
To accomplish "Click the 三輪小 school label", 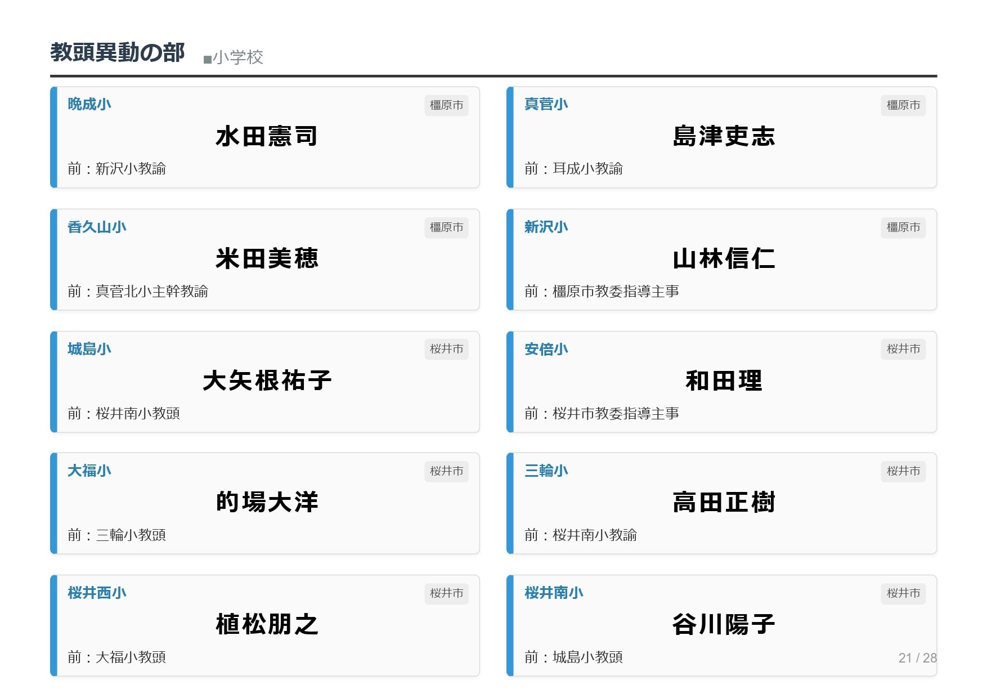I will click(546, 471).
